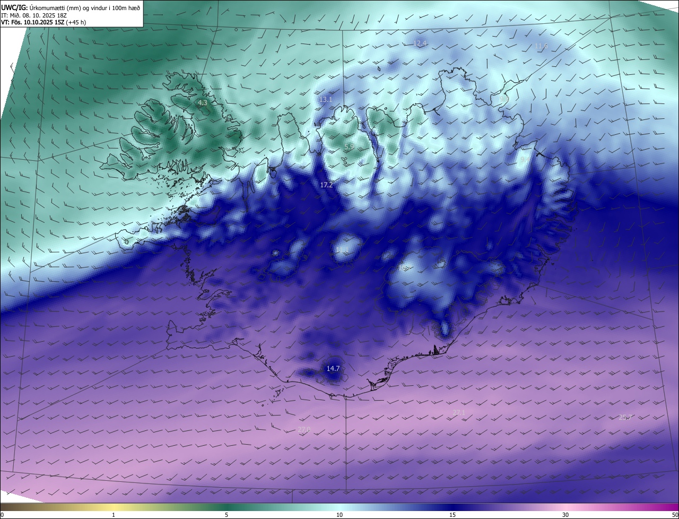Click the '17.2' value label
Screen dimensions: 679x519
[x=327, y=185]
